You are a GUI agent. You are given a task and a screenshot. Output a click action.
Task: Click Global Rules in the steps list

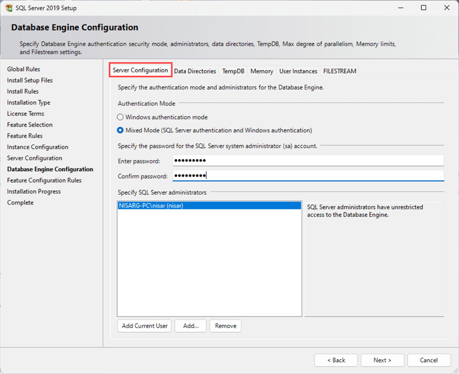click(23, 69)
